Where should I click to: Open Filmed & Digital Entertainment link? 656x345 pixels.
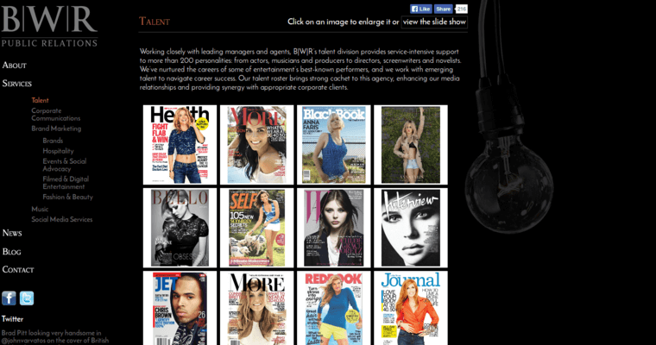click(66, 183)
